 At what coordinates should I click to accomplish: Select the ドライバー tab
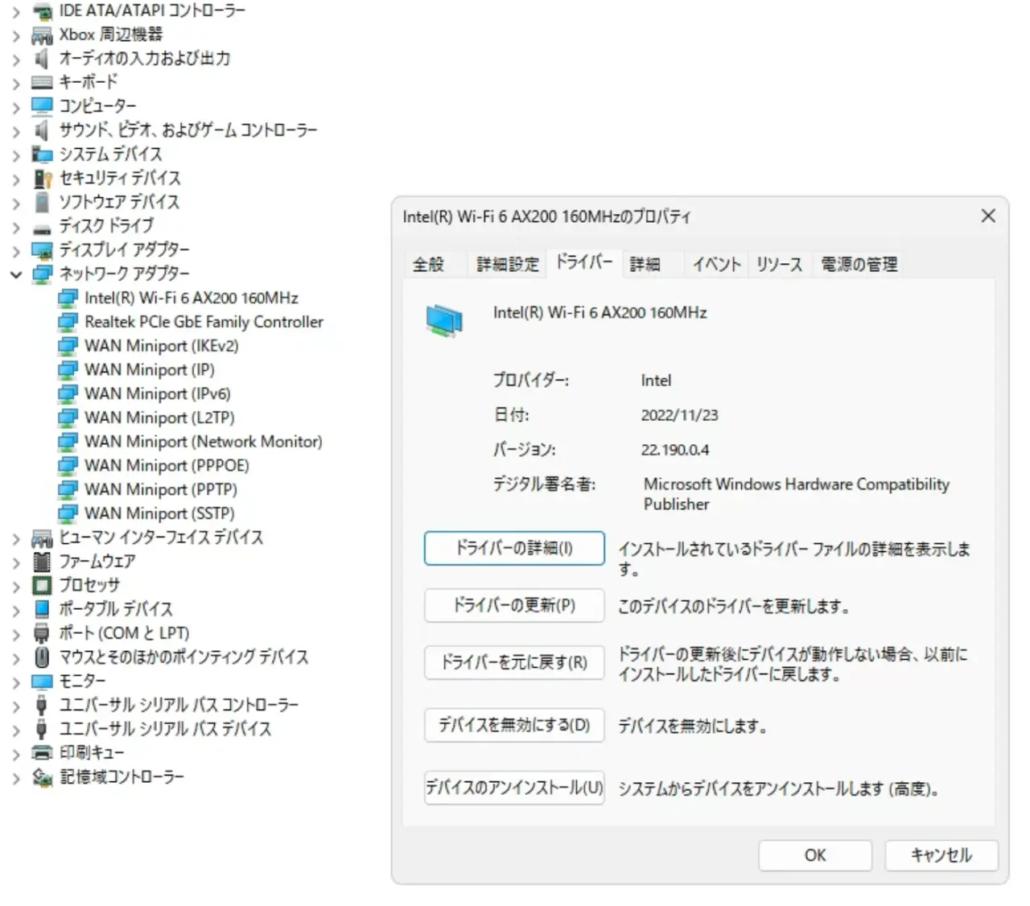(x=584, y=262)
